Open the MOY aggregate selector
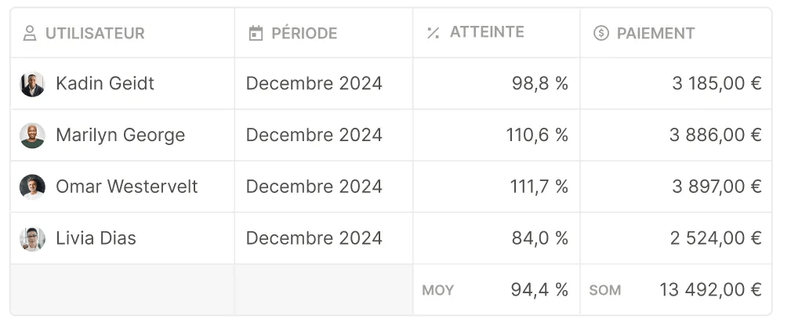The image size is (791, 323). [x=438, y=290]
